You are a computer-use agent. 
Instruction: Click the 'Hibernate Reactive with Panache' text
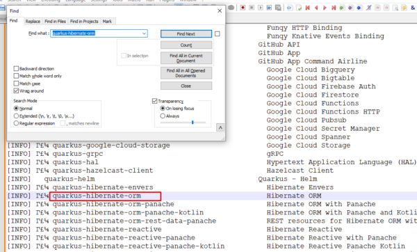(332, 237)
